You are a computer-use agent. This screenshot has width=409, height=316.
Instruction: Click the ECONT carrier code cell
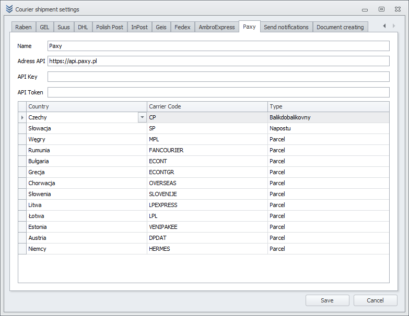(x=207, y=161)
